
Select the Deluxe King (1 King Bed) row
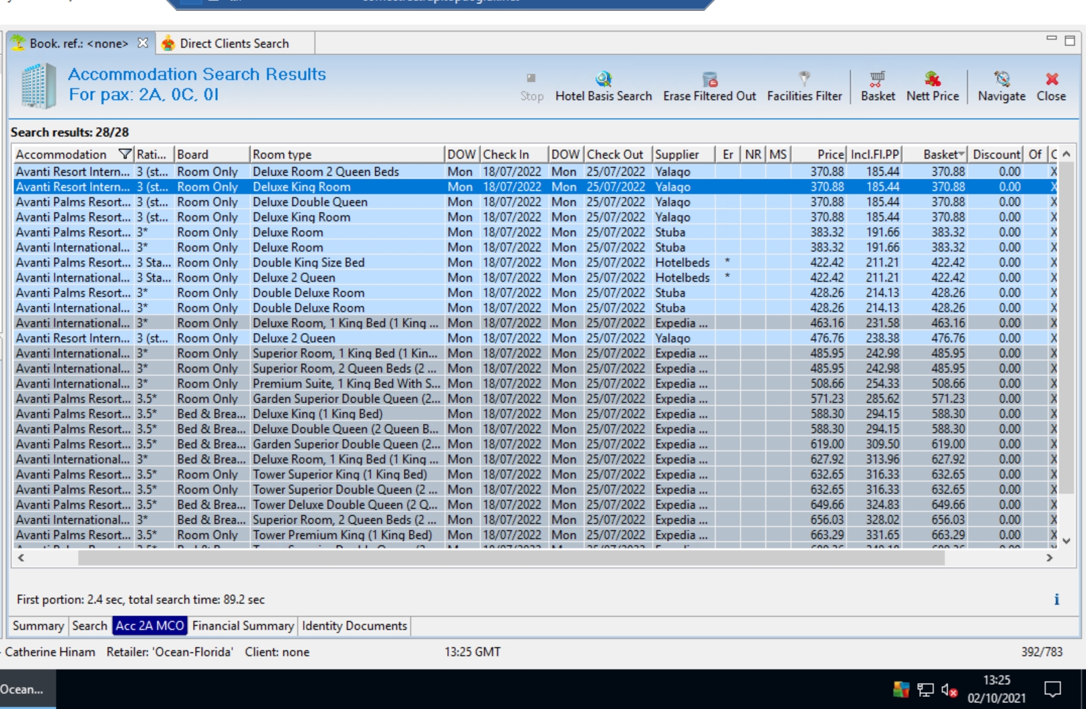click(535, 414)
